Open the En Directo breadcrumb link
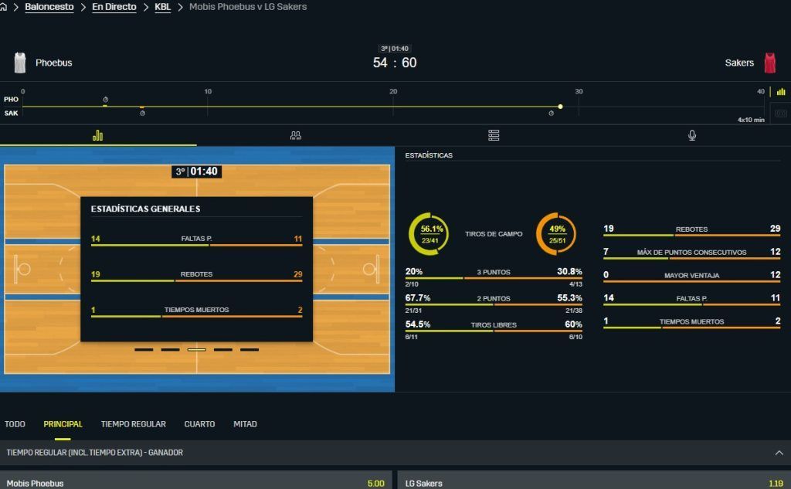This screenshot has width=791, height=489. point(114,7)
